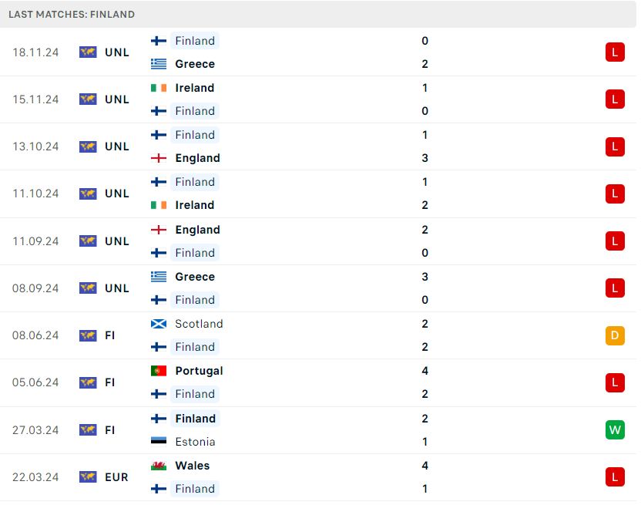
Task: Click the Wales dragon flag icon
Action: 159,466
